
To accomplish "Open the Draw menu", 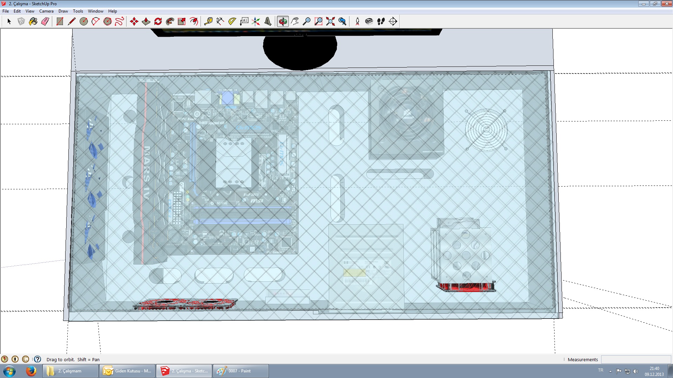I will [63, 11].
